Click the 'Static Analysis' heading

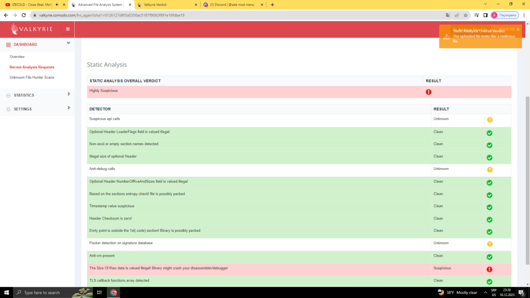(107, 65)
